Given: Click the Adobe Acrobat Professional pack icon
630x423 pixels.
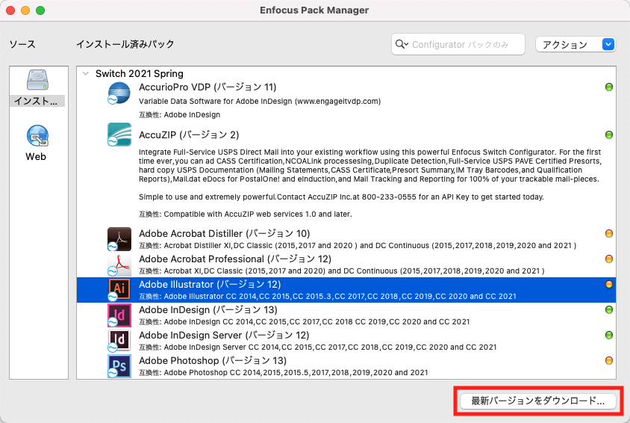Looking at the screenshot, I should click(x=119, y=264).
